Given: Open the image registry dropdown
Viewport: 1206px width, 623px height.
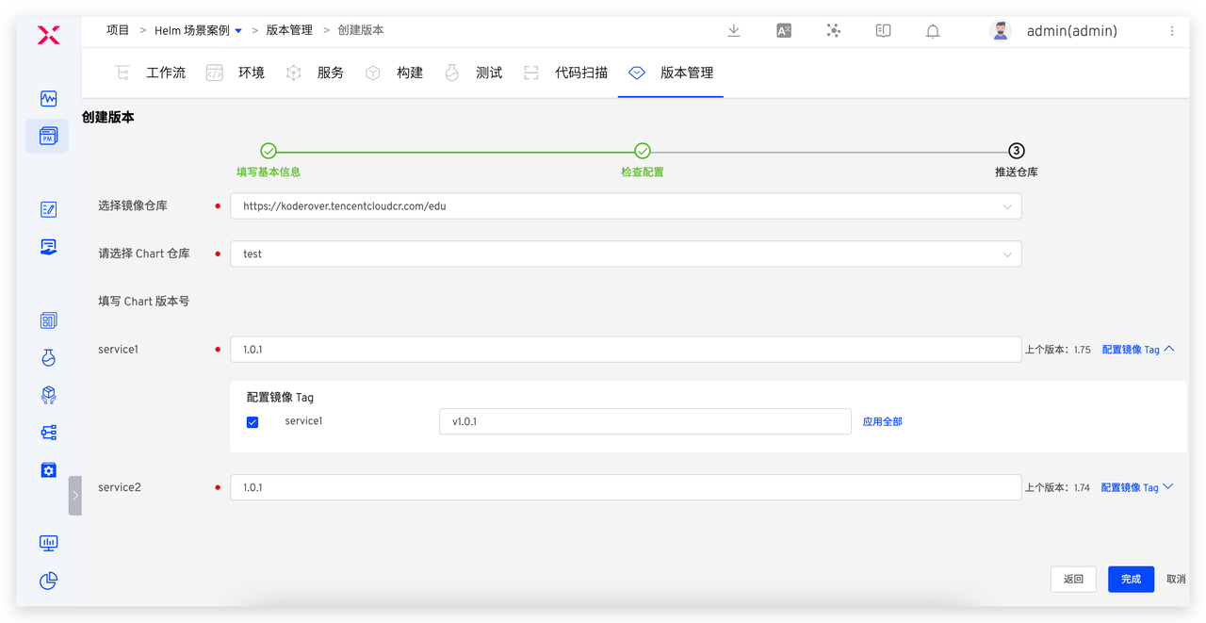Looking at the screenshot, I should click(x=626, y=205).
